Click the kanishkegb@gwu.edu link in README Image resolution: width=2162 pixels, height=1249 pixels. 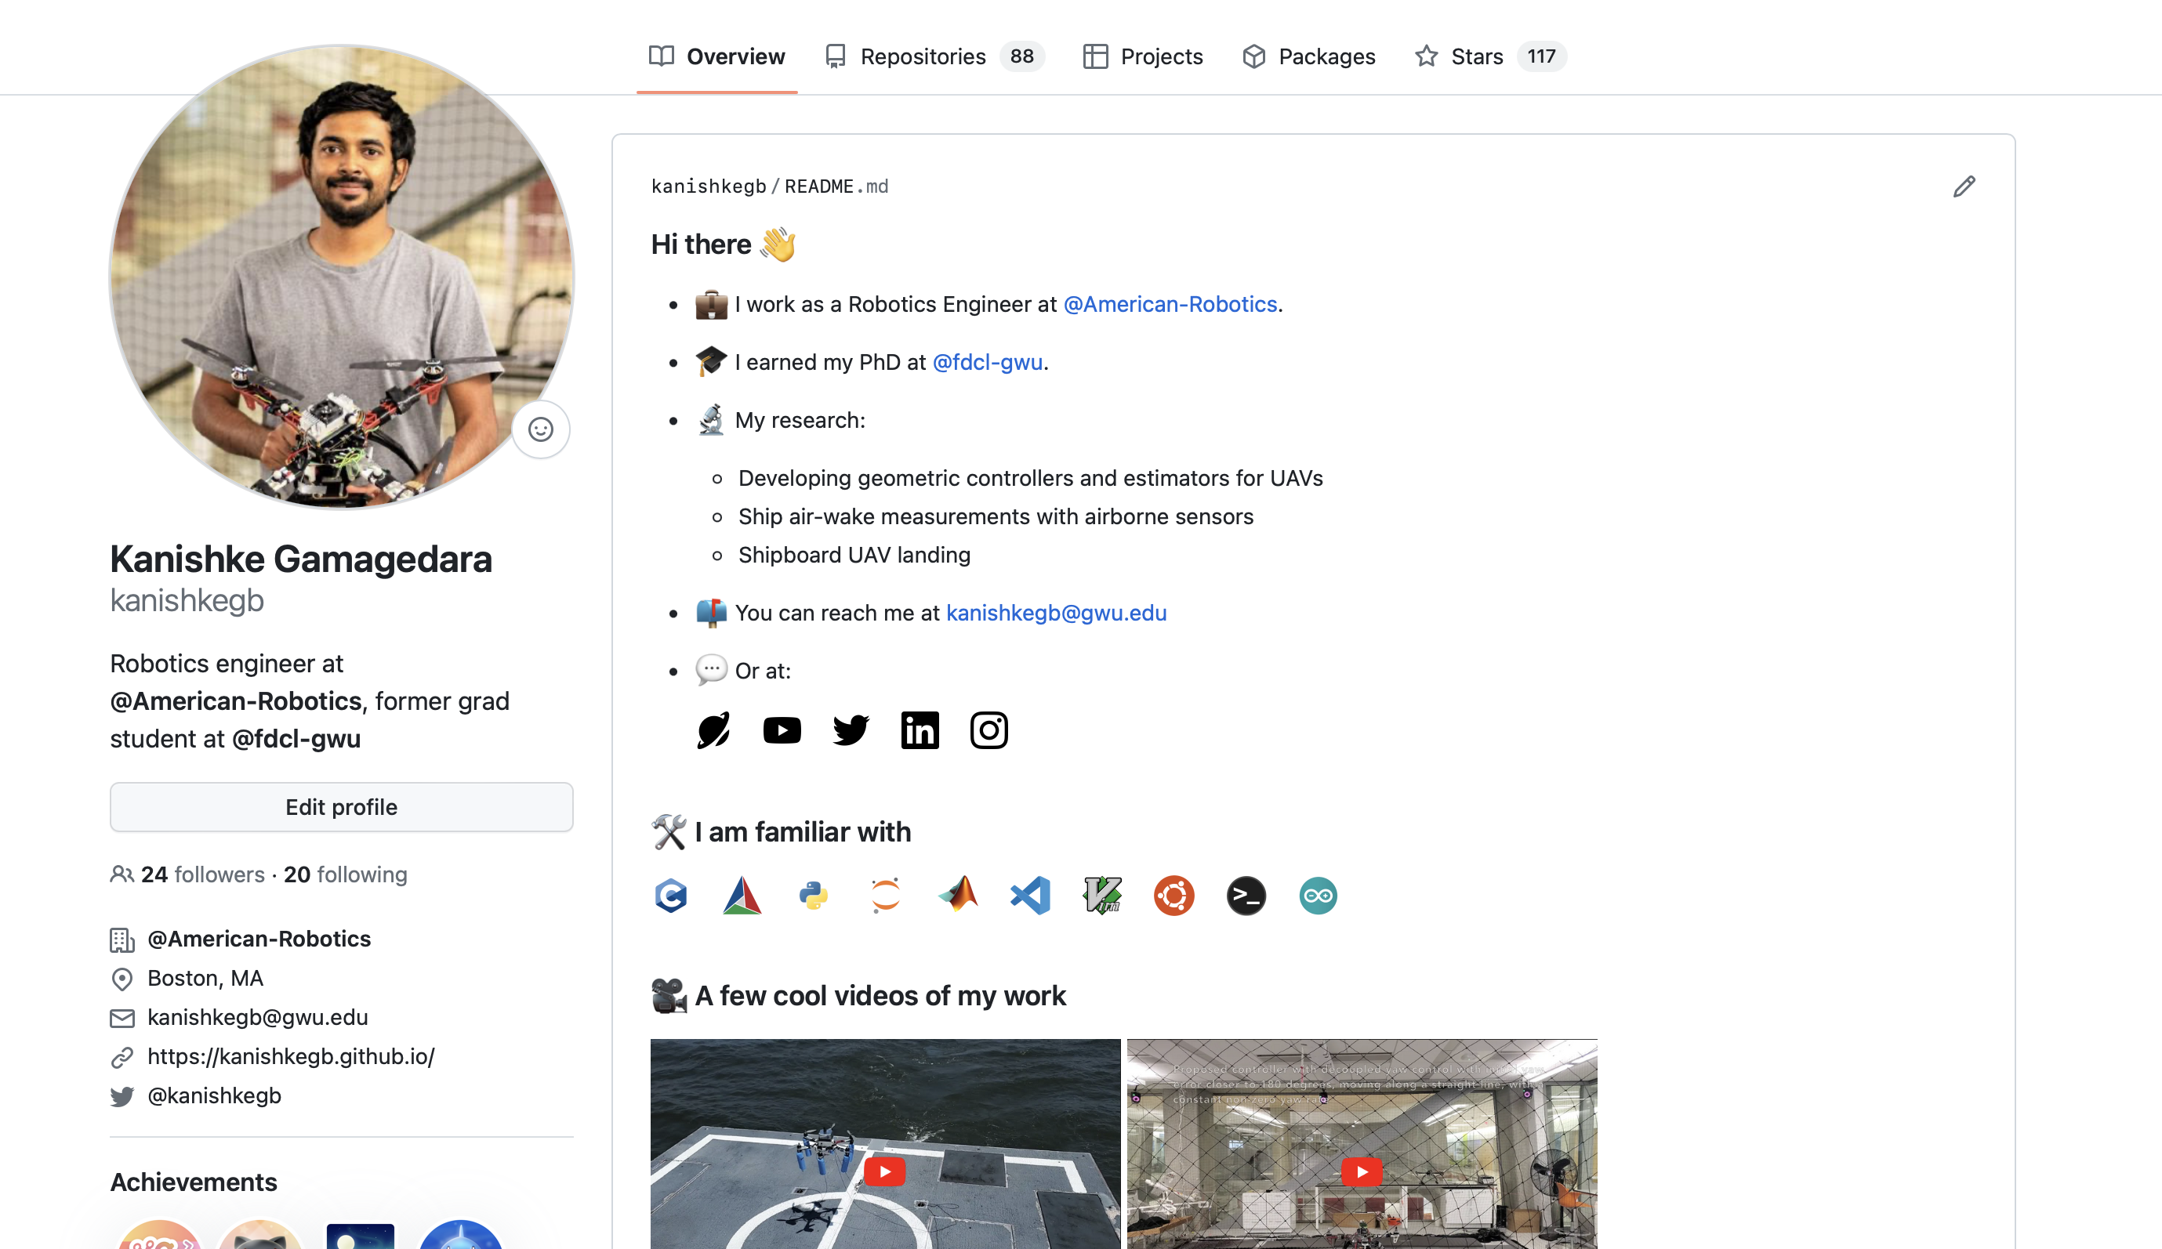click(x=1056, y=614)
